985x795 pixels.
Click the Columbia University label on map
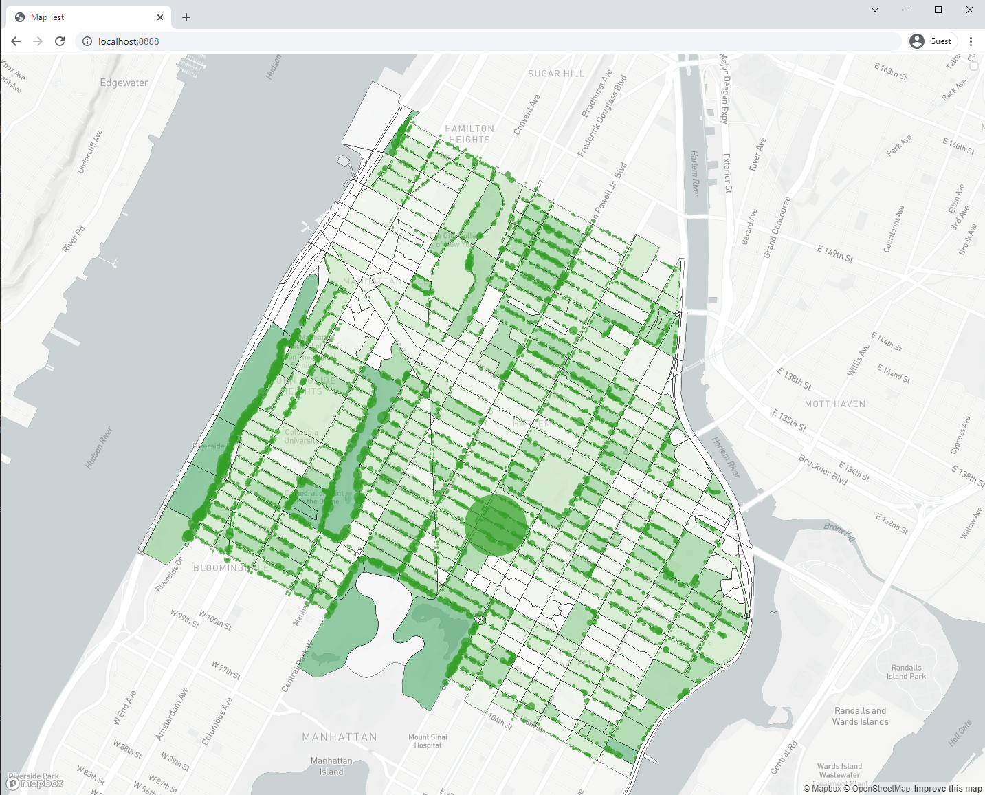click(301, 437)
